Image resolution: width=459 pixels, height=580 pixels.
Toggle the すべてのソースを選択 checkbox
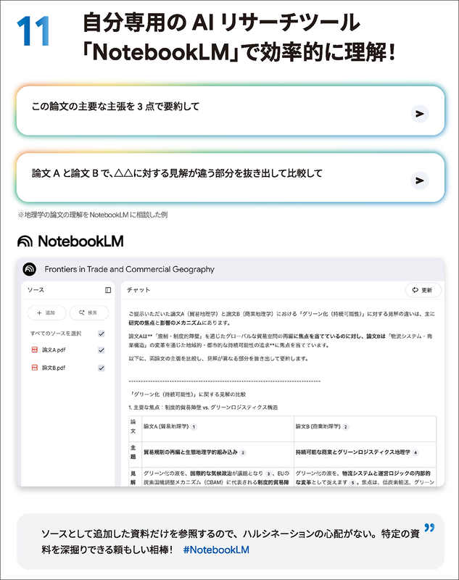tap(102, 333)
